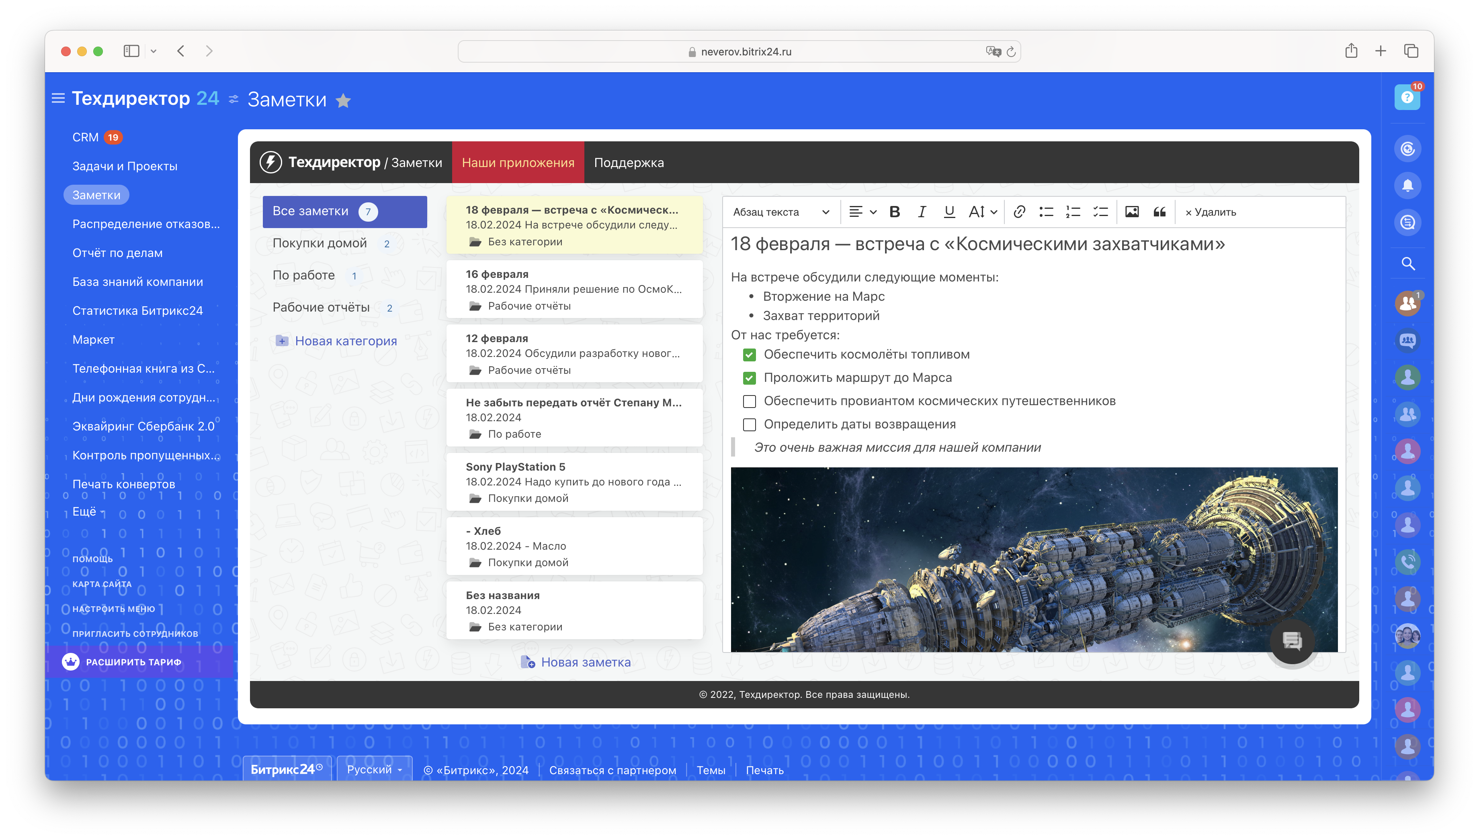This screenshot has width=1479, height=840.
Task: Tick "Обеспечить провиантом космических путешественников" checkbox
Action: (x=749, y=401)
